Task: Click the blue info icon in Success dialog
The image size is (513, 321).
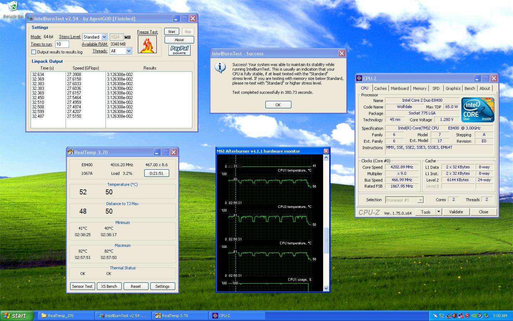Action: pos(221,67)
